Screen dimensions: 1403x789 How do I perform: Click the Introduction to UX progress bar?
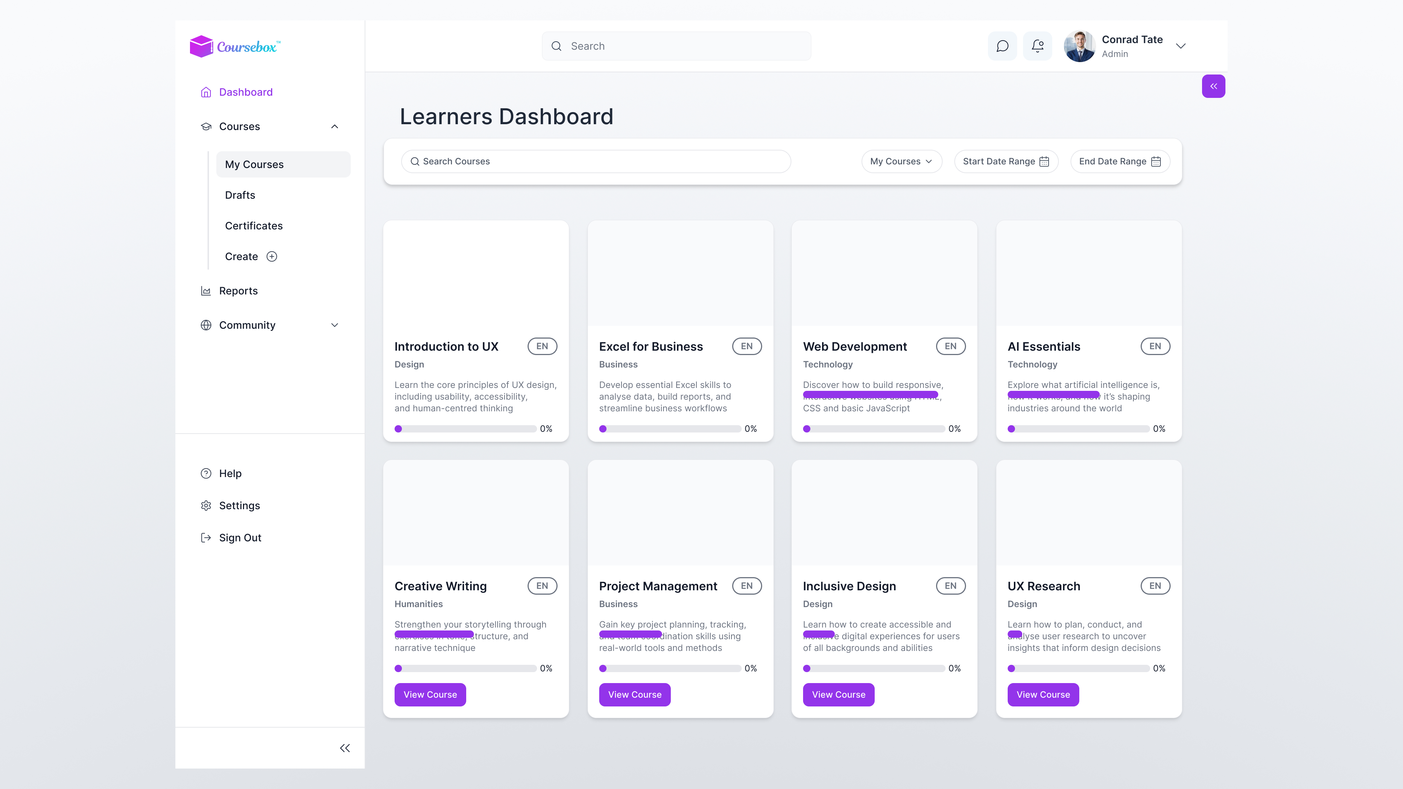point(466,428)
